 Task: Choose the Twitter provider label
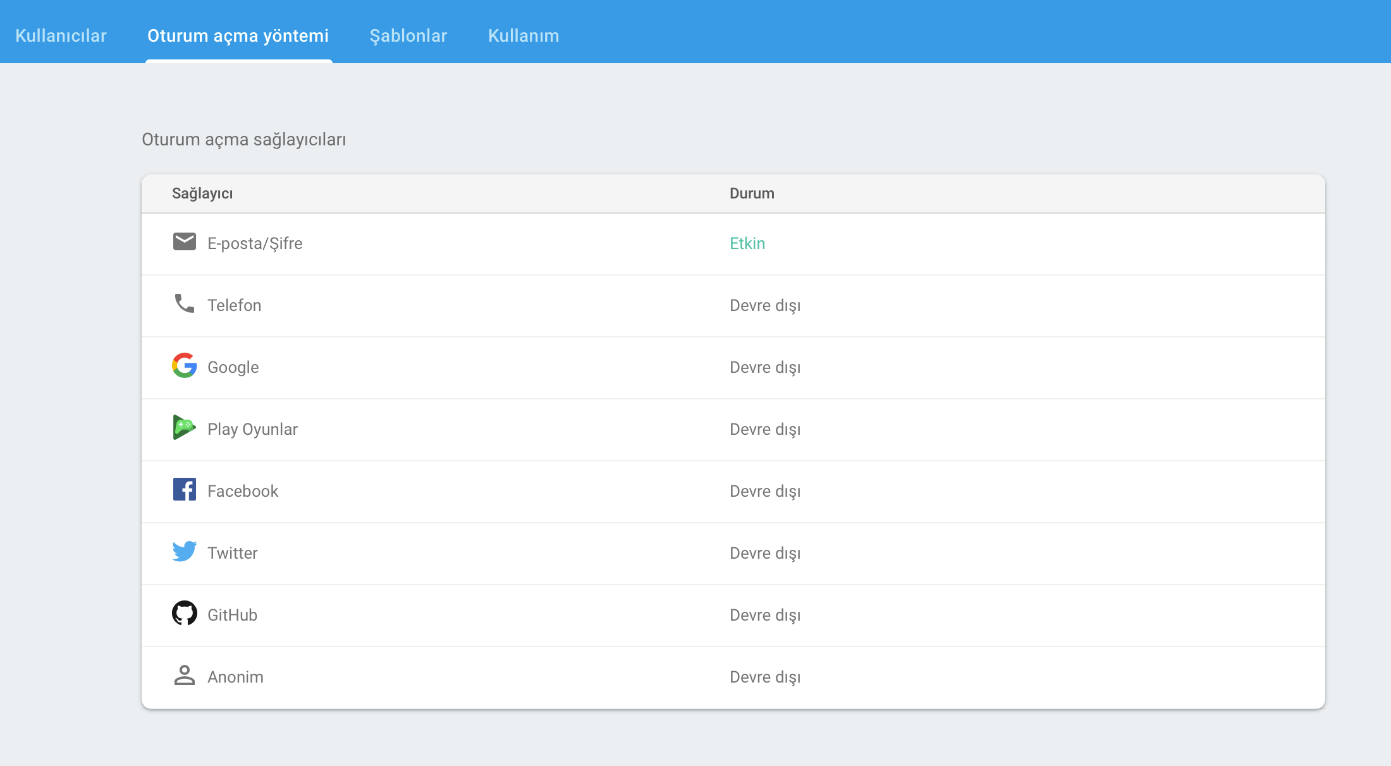233,553
